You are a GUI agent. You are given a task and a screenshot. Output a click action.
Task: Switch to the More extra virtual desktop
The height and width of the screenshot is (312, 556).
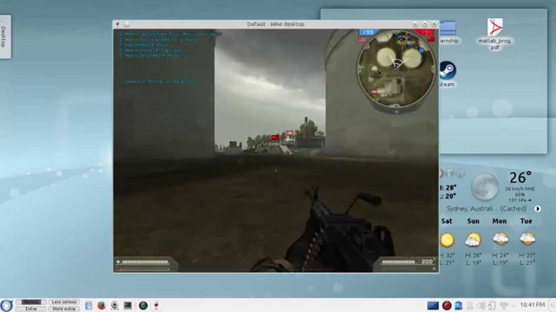(64, 309)
